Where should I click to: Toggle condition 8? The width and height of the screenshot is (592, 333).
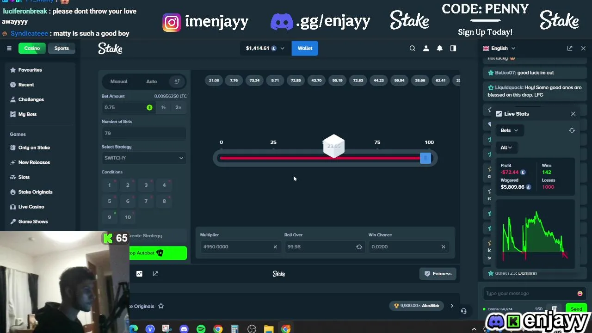(164, 201)
